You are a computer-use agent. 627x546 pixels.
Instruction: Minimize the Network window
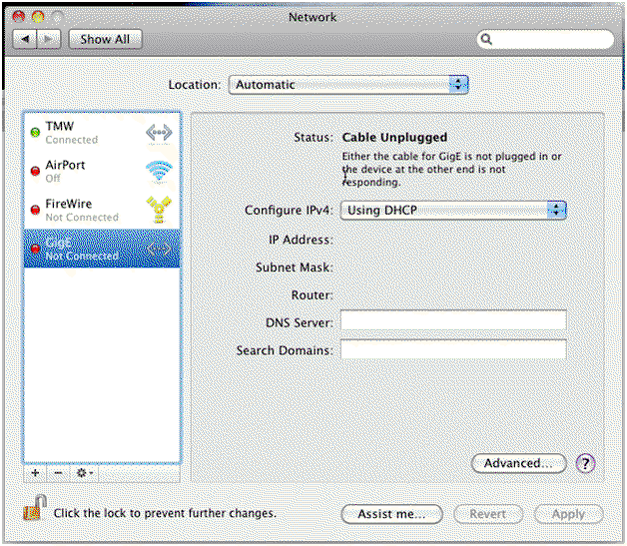(38, 16)
